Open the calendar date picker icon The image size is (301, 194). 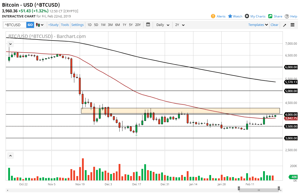click(148, 25)
